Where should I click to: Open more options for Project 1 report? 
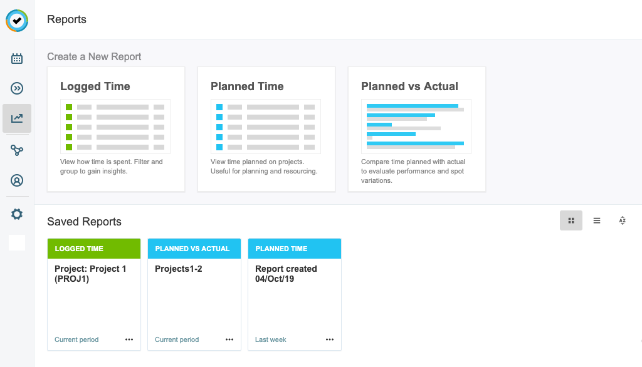pyautogui.click(x=129, y=339)
